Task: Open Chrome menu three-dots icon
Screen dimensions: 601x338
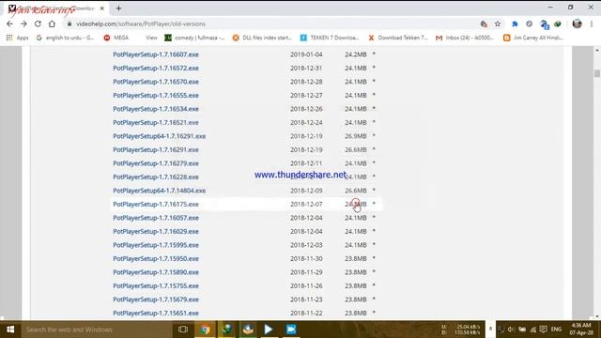Action: [x=592, y=23]
